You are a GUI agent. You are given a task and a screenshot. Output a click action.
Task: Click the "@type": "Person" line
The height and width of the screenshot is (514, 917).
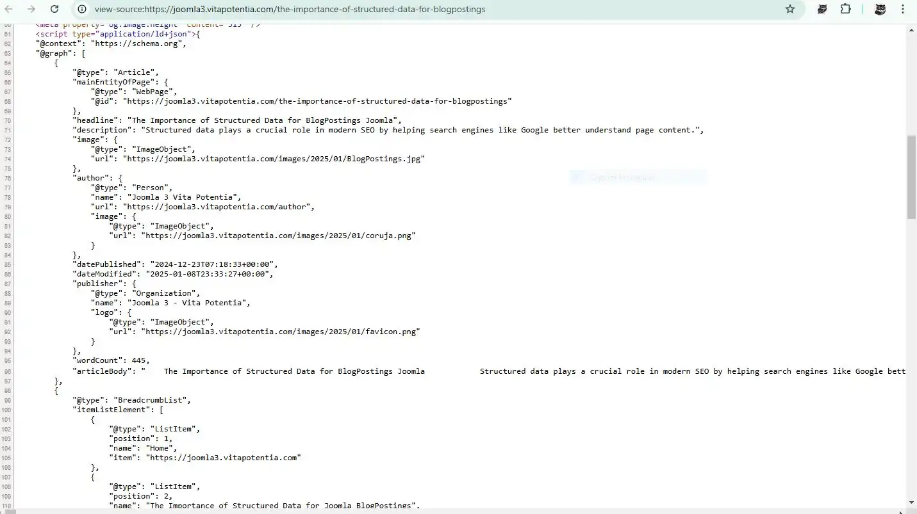(x=132, y=188)
